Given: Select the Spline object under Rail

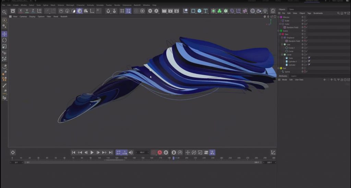Looking at the screenshot, I should pos(287,72).
